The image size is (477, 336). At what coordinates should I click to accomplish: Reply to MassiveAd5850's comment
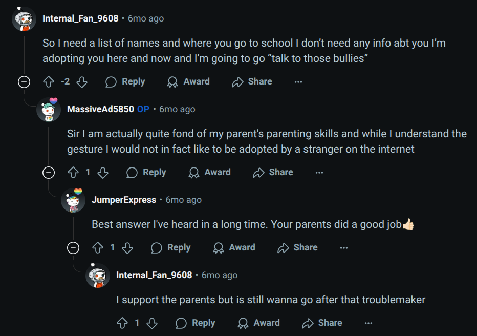146,173
